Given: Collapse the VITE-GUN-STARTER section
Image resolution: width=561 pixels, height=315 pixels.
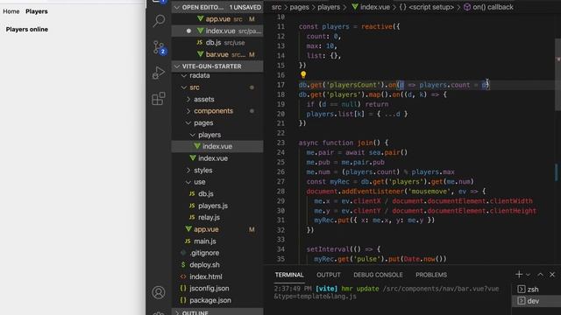Looking at the screenshot, I should pos(217,66).
